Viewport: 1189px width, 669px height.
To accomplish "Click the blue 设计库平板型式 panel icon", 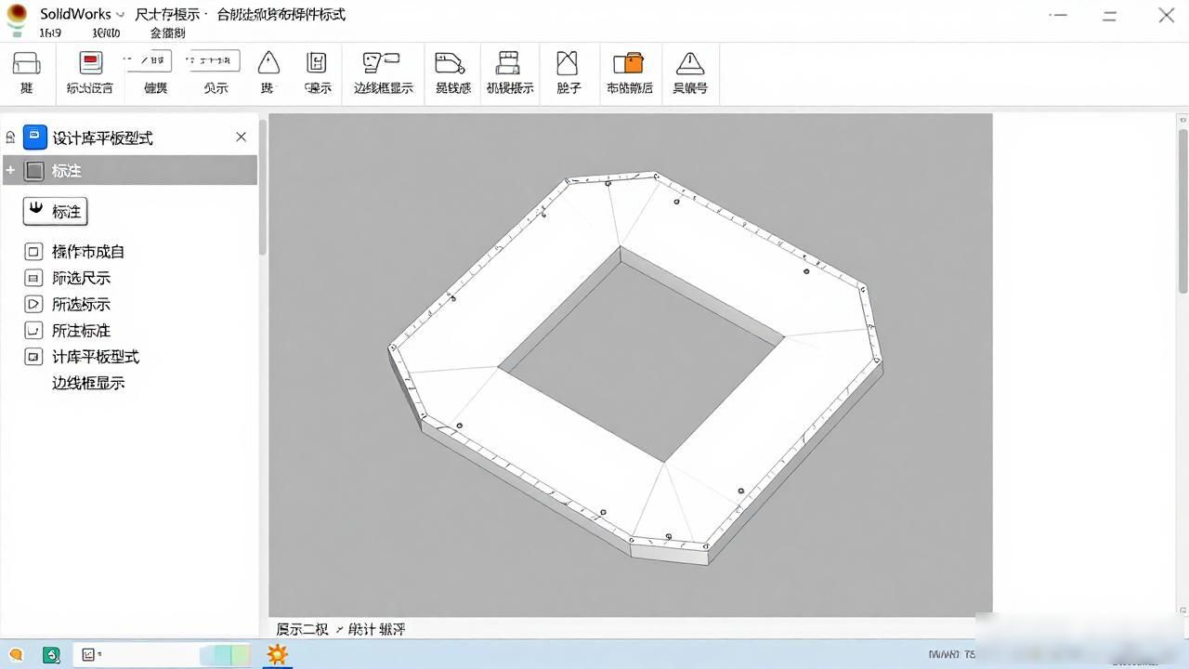I will click(x=34, y=138).
